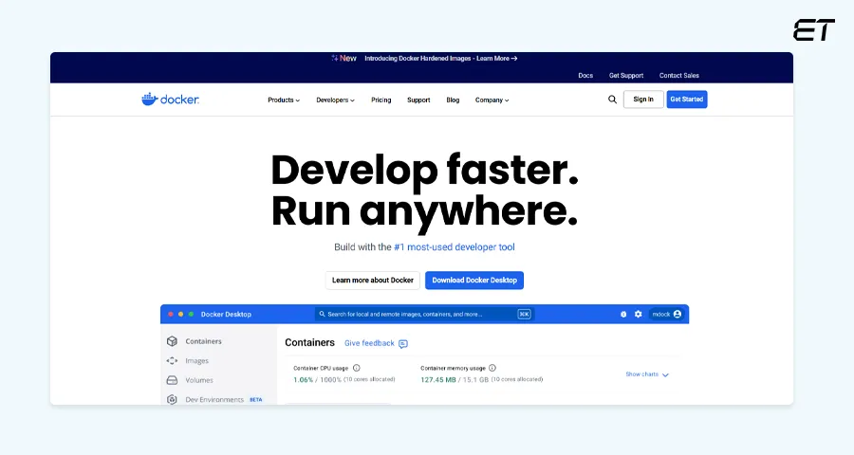Click the Dev Environments sidebar icon
854x455 pixels.
coord(172,400)
